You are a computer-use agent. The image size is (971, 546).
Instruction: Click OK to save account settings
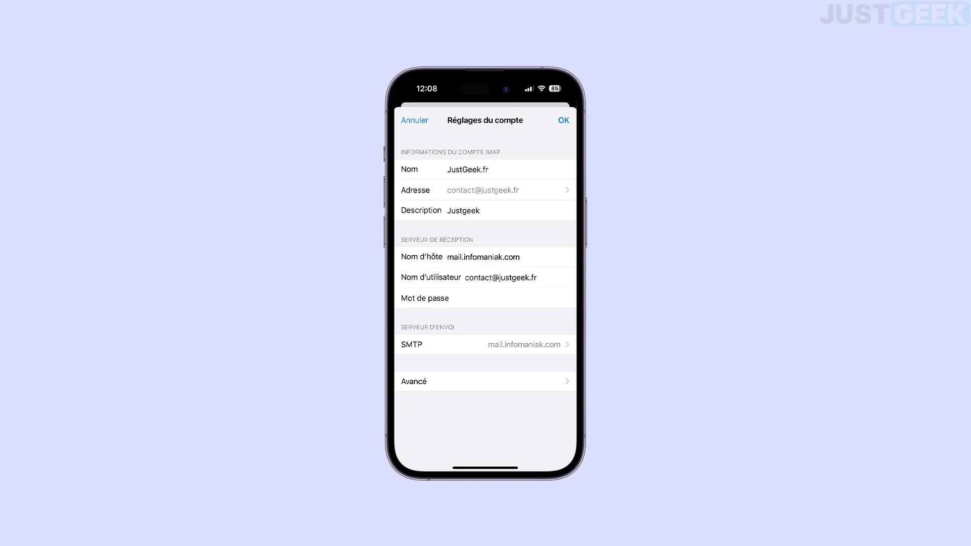point(563,120)
